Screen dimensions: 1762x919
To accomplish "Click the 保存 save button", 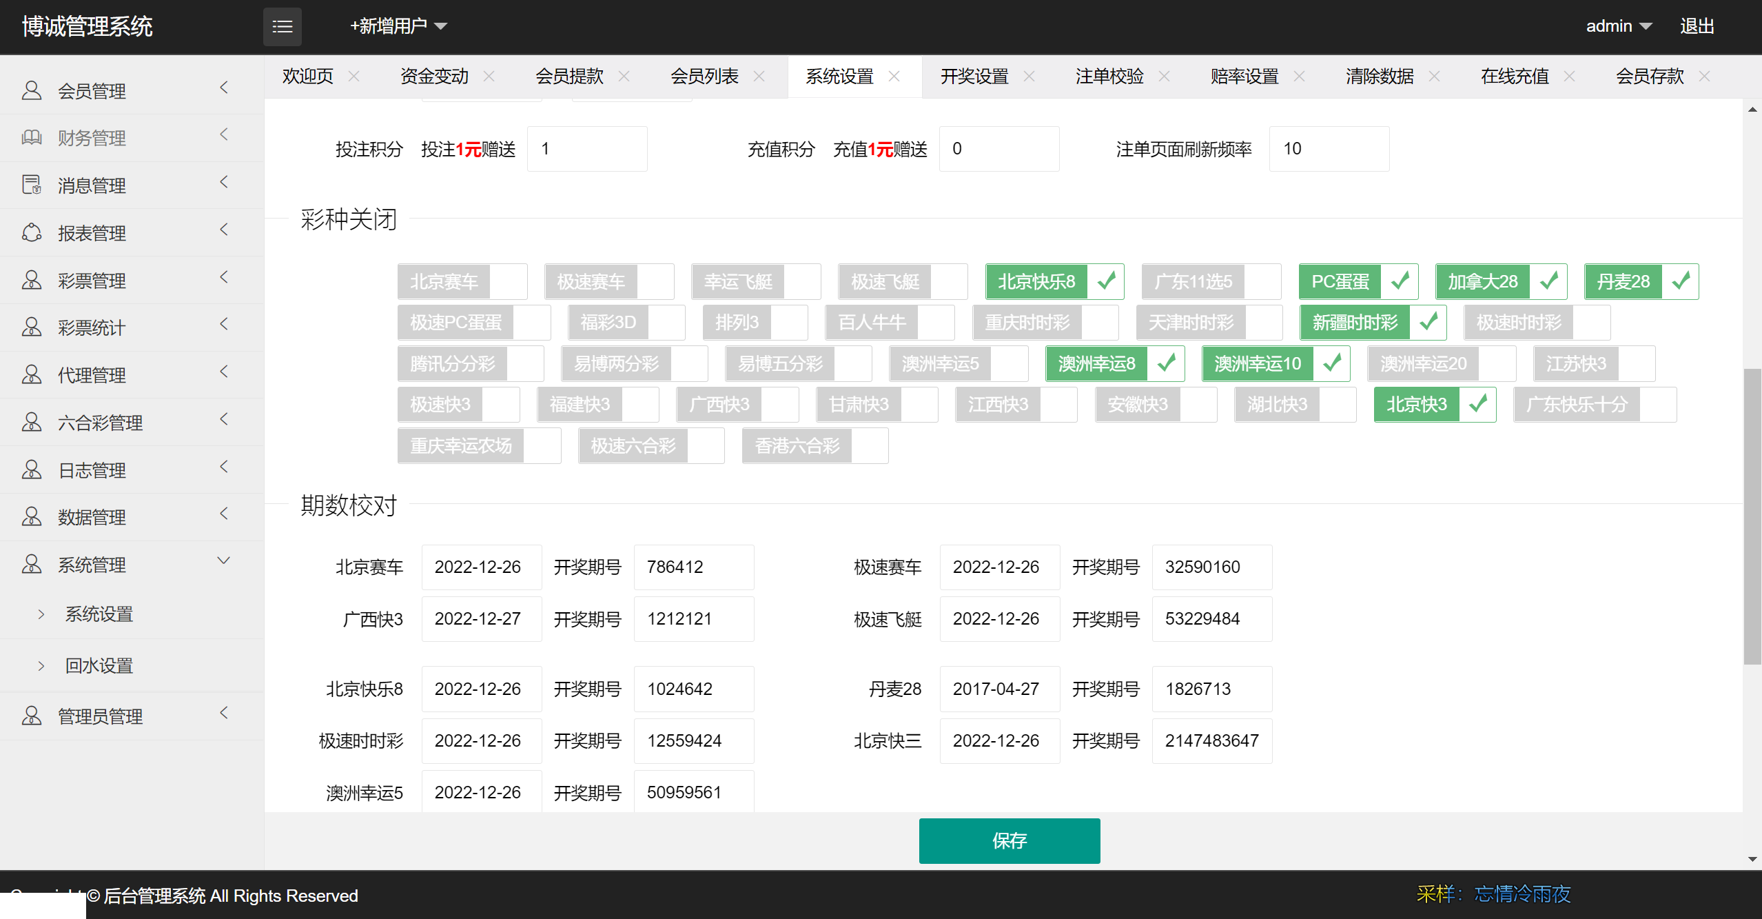I will (x=1009, y=840).
